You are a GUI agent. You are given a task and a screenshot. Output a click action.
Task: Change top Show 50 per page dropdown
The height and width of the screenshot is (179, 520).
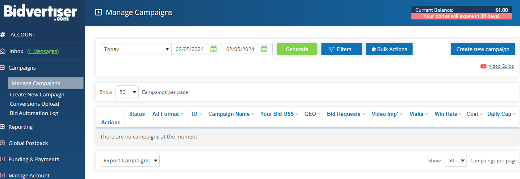tap(127, 92)
